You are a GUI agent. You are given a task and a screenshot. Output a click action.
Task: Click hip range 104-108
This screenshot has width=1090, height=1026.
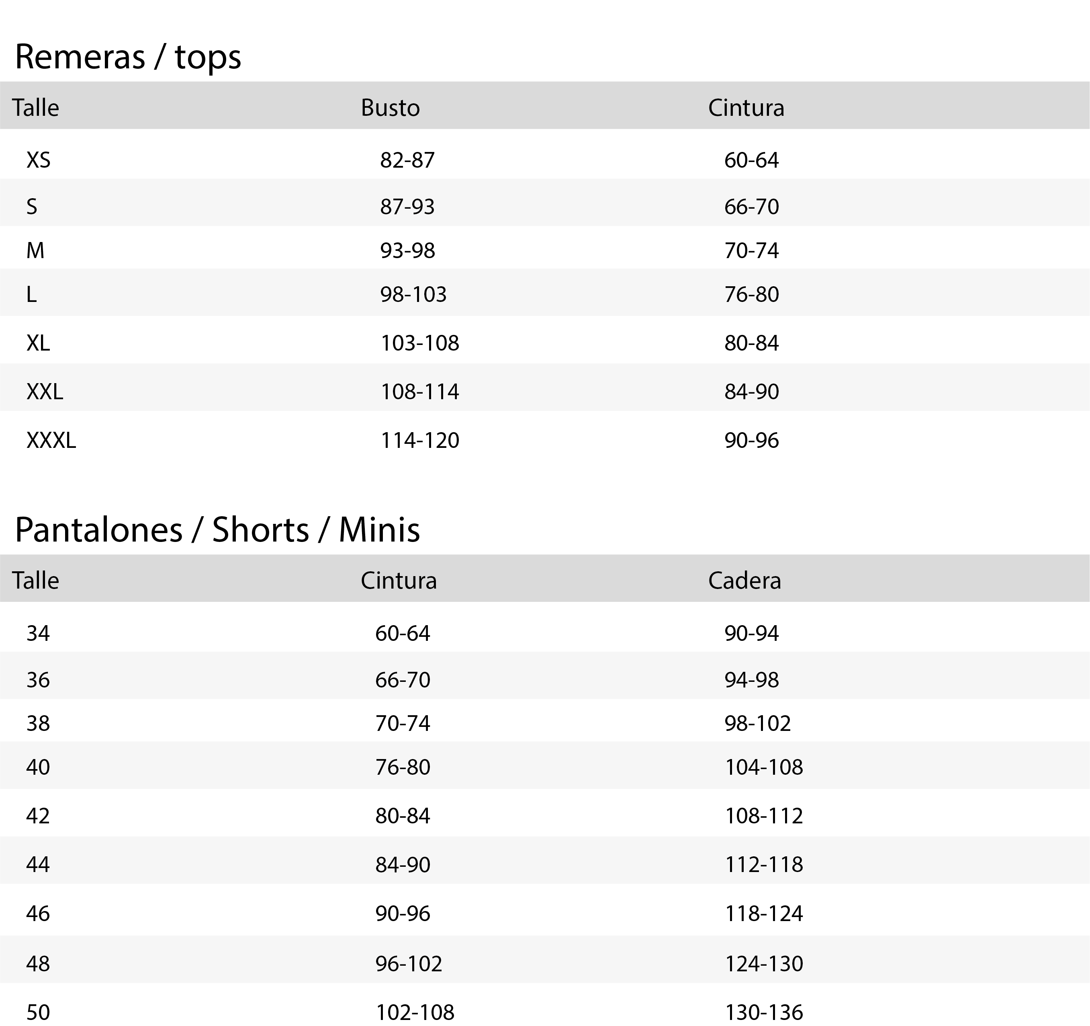(x=763, y=767)
